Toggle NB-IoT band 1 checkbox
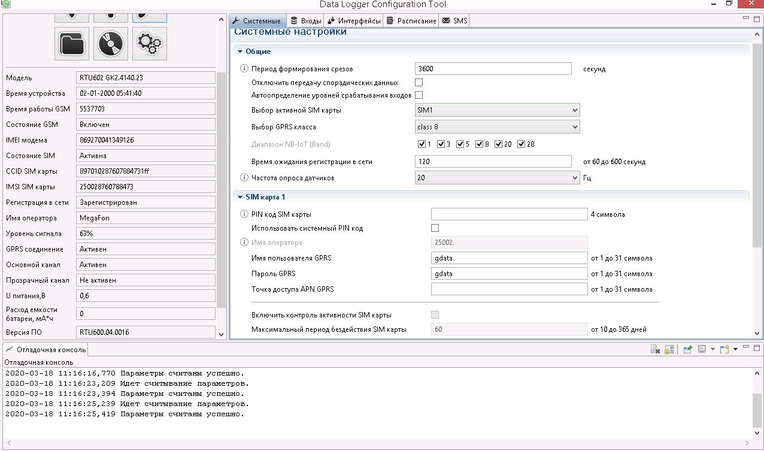The height and width of the screenshot is (451, 764). point(422,144)
